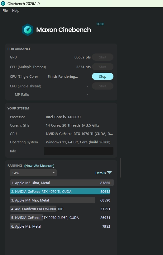The height and width of the screenshot is (255, 163).
Task: Click the 7953 score value
Action: click(x=106, y=226)
